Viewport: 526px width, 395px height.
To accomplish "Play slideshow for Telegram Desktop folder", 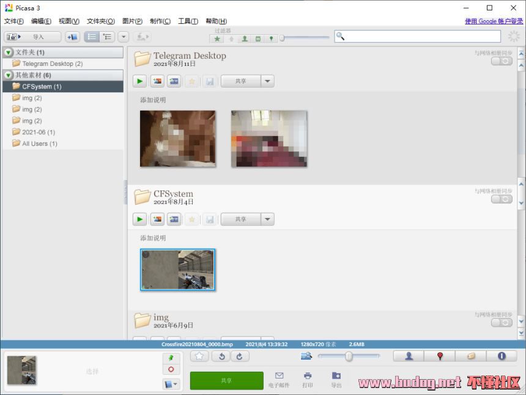I will [x=140, y=81].
